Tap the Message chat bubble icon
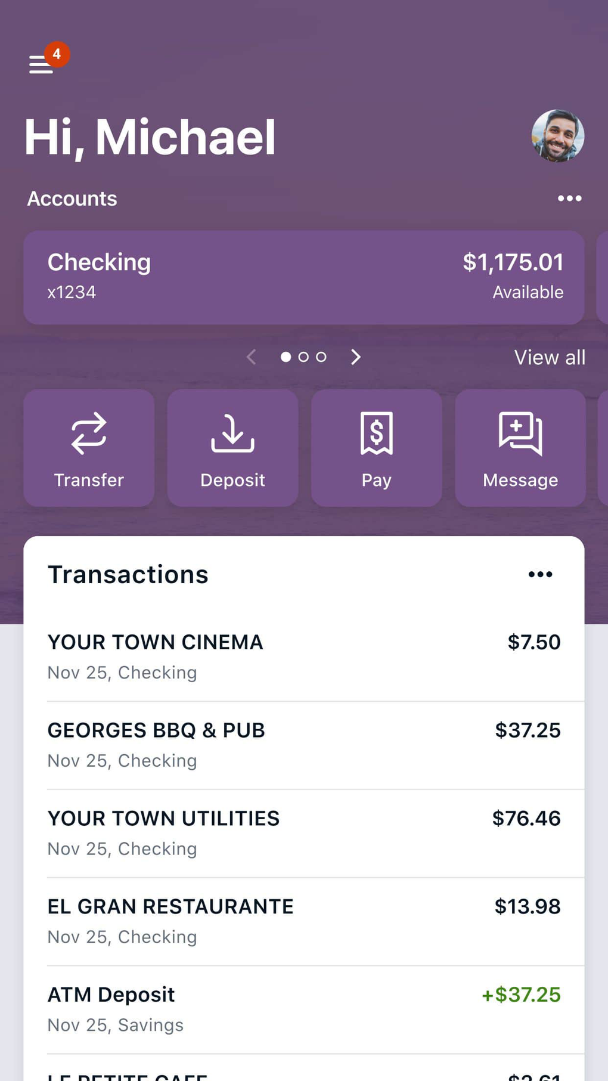 tap(520, 433)
